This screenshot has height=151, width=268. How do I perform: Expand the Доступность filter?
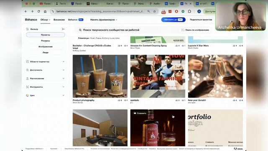pos(45,70)
